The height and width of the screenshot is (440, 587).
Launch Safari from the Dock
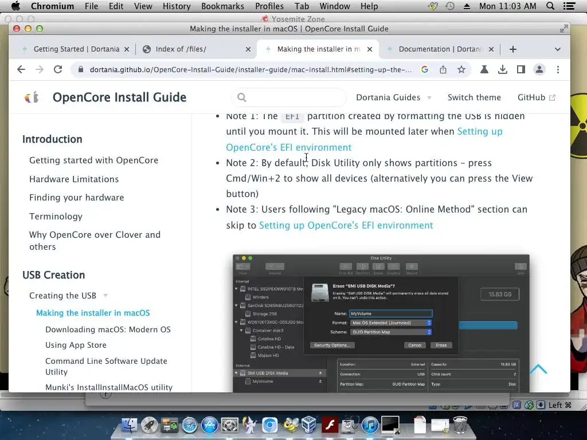pos(189,426)
